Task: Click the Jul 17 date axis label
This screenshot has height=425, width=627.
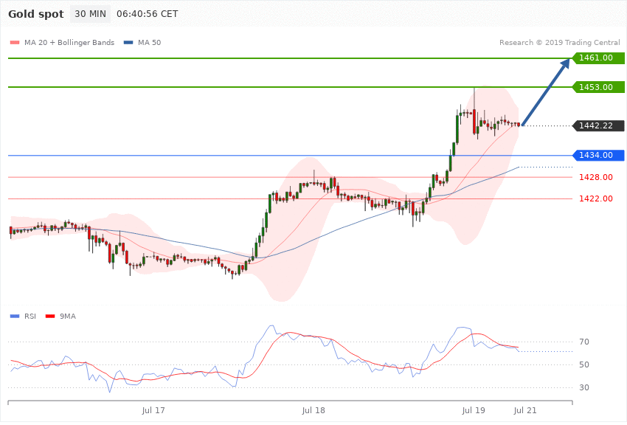Action: click(x=153, y=410)
